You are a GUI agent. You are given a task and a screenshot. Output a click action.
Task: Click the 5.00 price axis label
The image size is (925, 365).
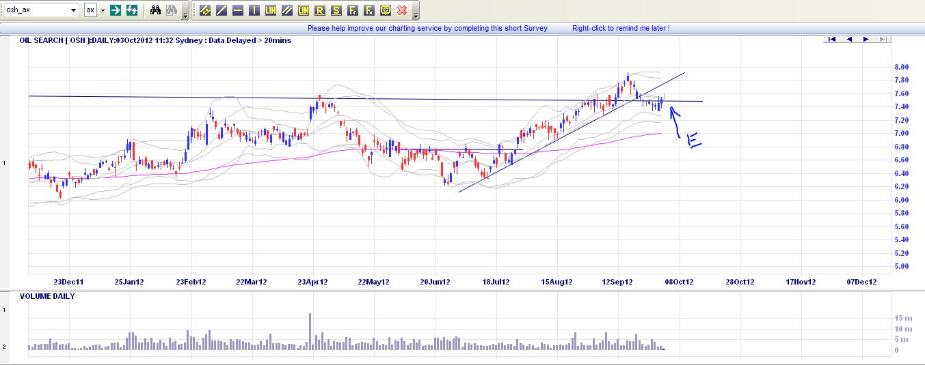click(901, 266)
